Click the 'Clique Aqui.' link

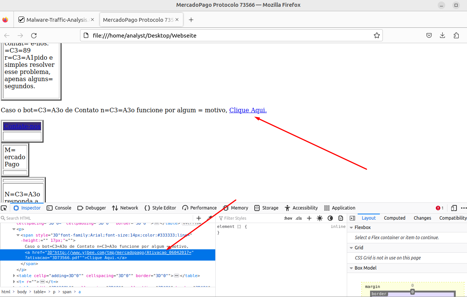(248, 110)
